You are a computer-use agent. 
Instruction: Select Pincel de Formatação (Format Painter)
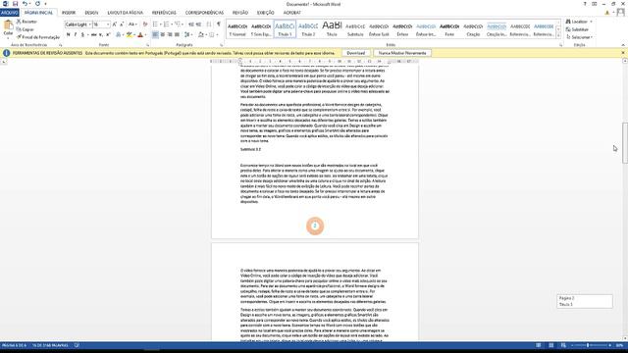tap(38, 37)
